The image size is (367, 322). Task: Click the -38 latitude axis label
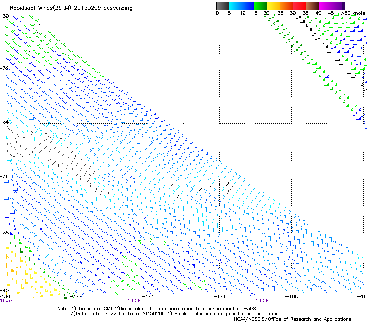(x=4, y=233)
